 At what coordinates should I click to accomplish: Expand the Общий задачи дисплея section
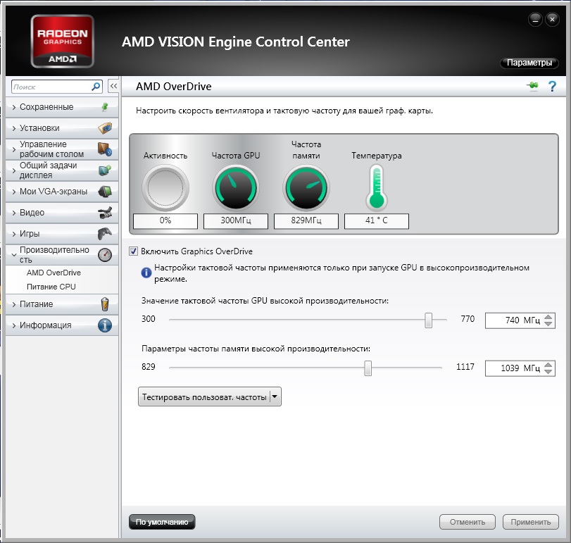(14, 170)
